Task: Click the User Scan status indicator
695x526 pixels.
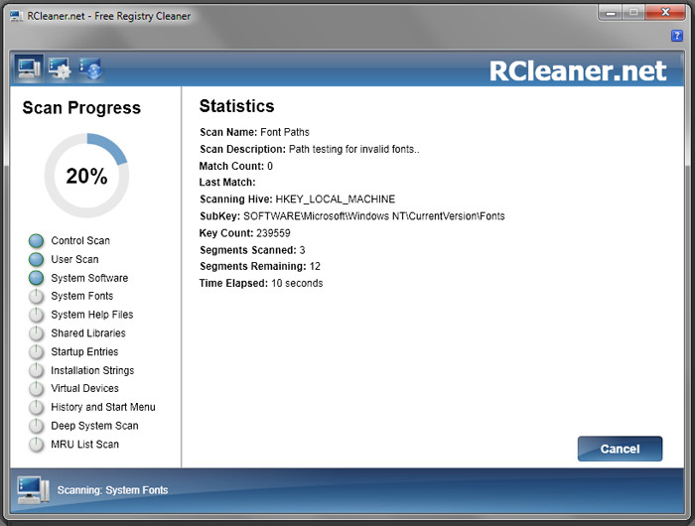Action: click(37, 260)
